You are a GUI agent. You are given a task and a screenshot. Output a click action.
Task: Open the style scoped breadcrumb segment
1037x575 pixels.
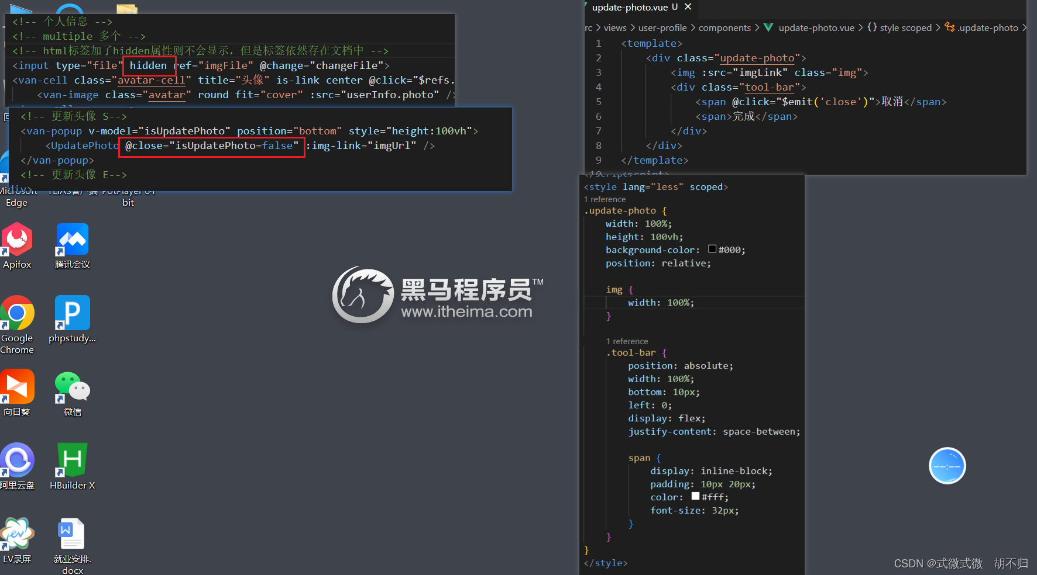905,27
